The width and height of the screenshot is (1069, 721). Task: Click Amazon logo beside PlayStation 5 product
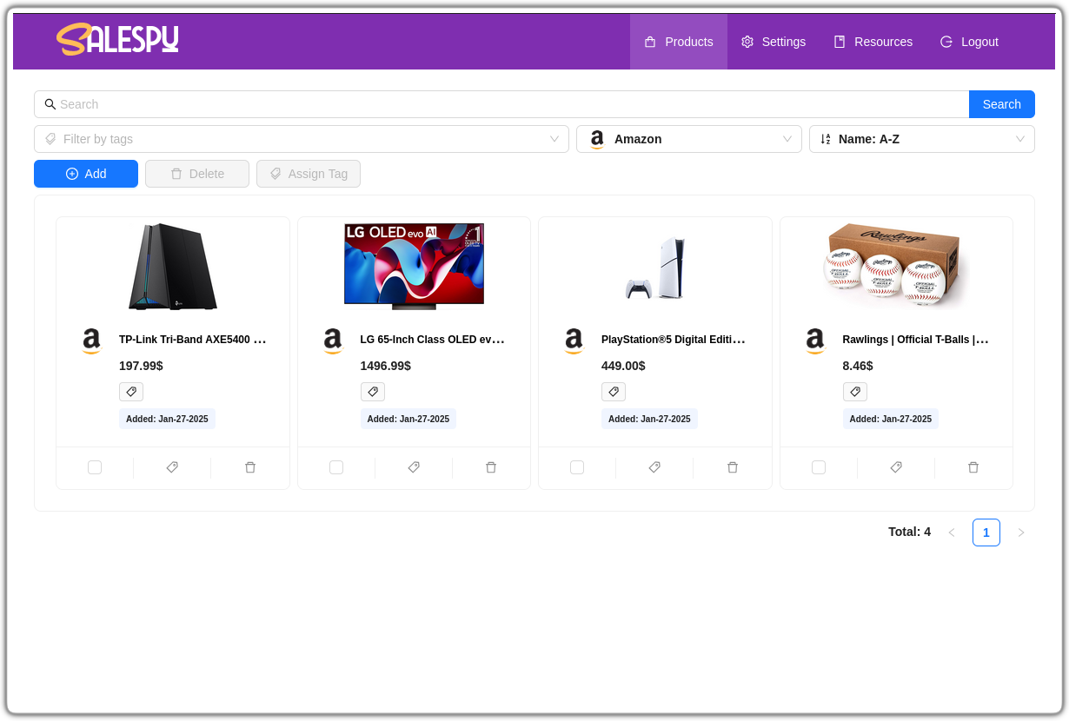pos(574,341)
